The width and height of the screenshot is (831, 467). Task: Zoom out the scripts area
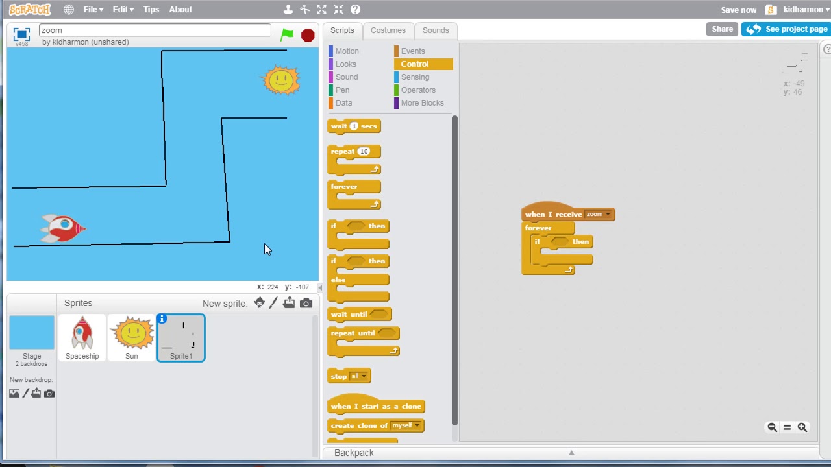(772, 427)
